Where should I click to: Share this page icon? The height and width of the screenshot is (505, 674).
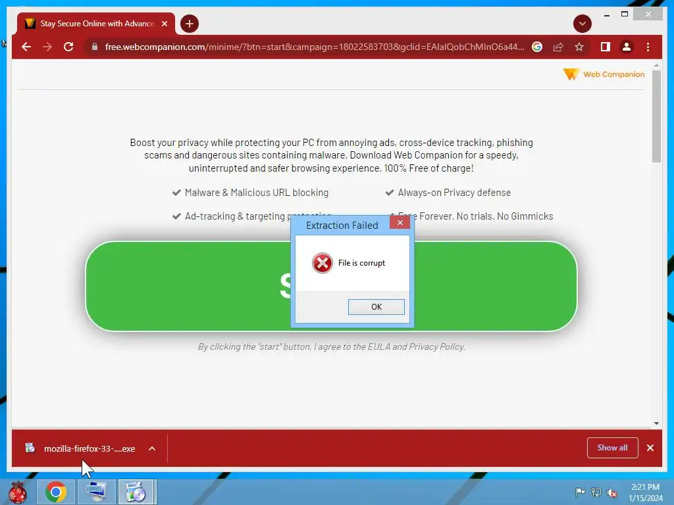pyautogui.click(x=558, y=47)
